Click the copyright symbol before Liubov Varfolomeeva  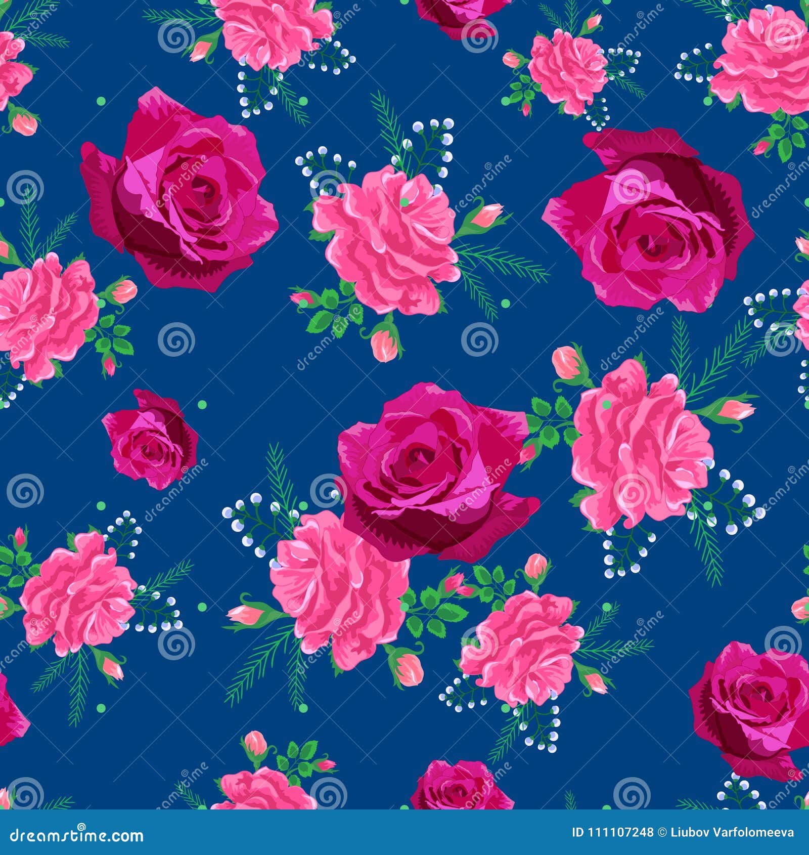point(661,831)
